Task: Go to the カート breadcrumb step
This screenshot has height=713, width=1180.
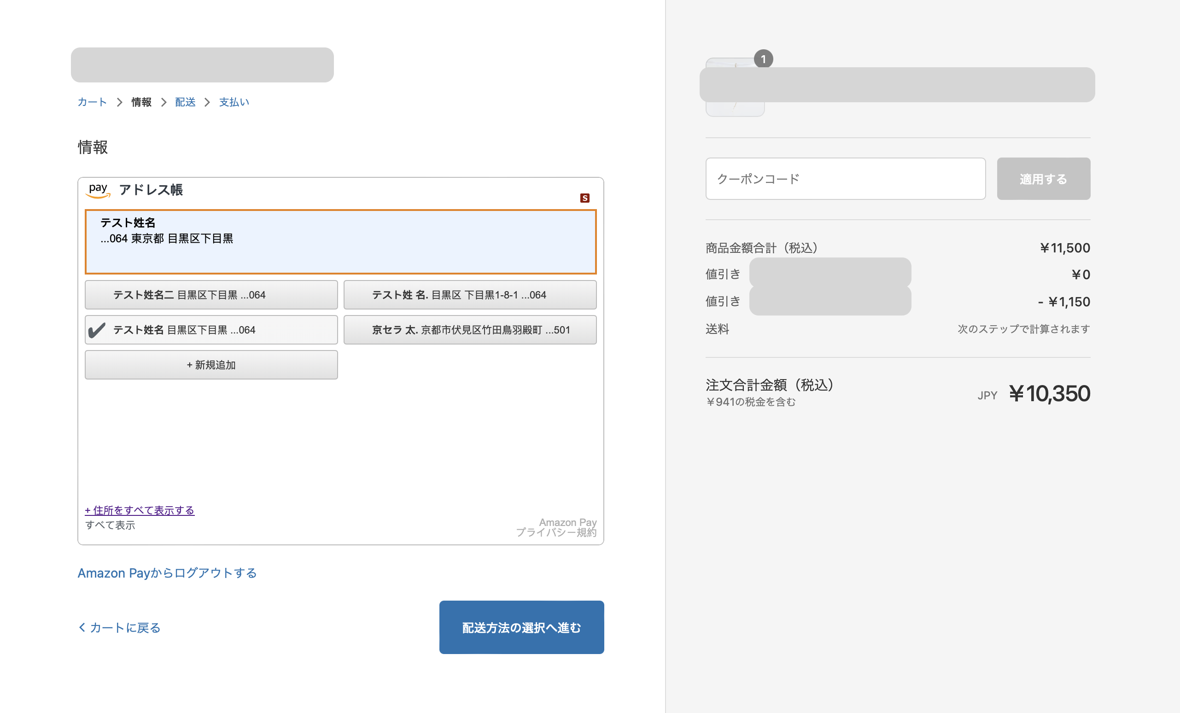Action: pos(92,102)
